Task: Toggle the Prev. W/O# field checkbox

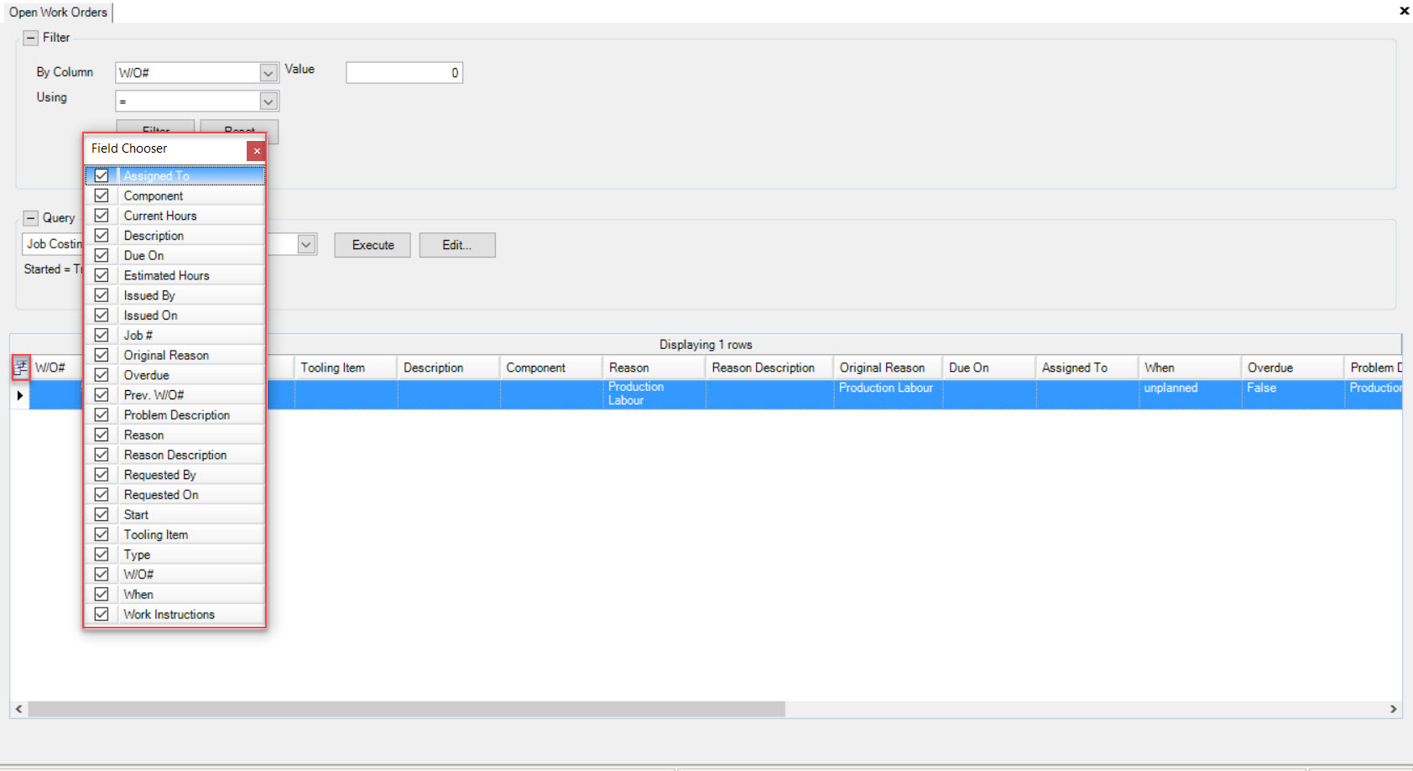Action: 102,394
